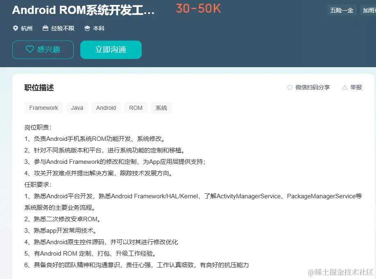376x279 pixels.
Task: Click line 有Android ROM 定制、打包
Action: pyautogui.click(x=91, y=254)
